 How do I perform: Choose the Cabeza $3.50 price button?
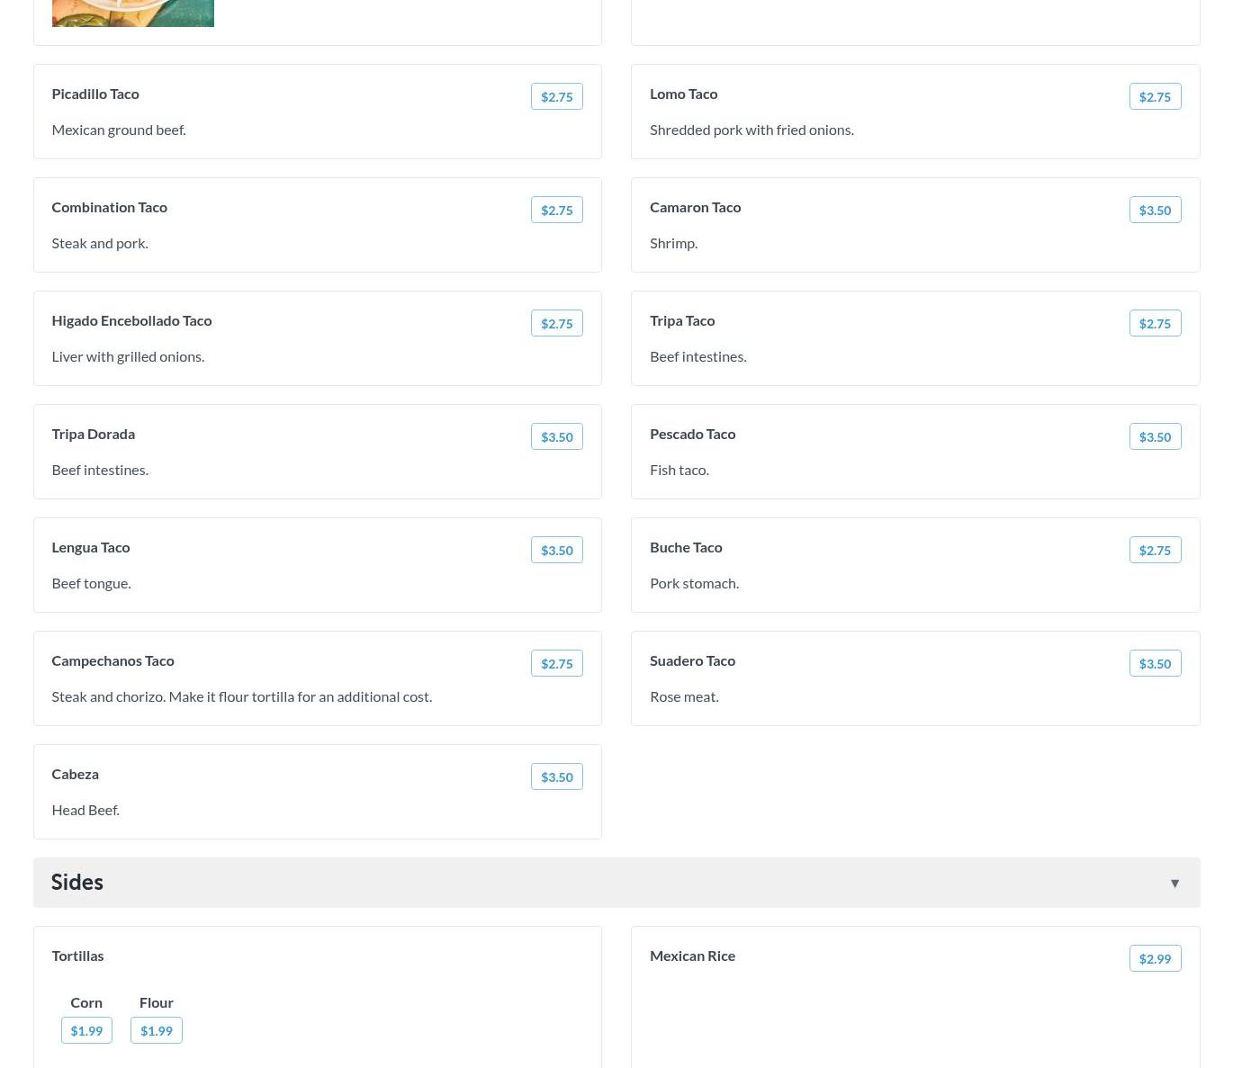[x=556, y=776]
